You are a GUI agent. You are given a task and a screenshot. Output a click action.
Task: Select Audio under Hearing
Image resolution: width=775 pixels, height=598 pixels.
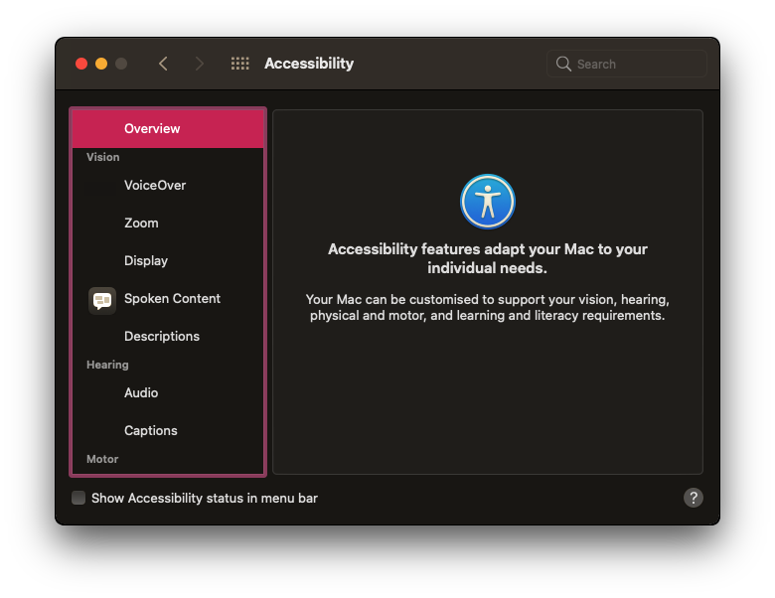pos(168,393)
